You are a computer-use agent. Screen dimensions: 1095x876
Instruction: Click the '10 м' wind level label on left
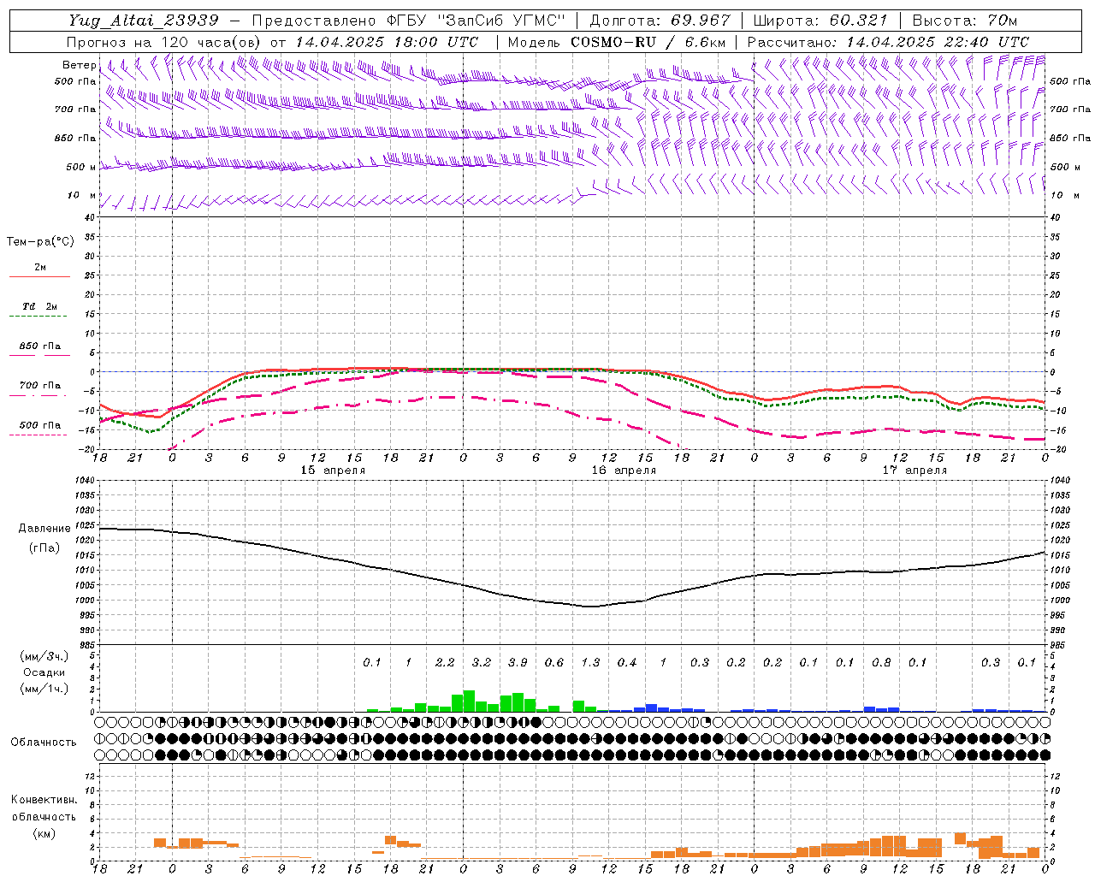point(81,195)
